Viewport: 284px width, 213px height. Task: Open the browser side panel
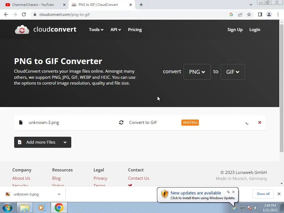tap(260, 14)
